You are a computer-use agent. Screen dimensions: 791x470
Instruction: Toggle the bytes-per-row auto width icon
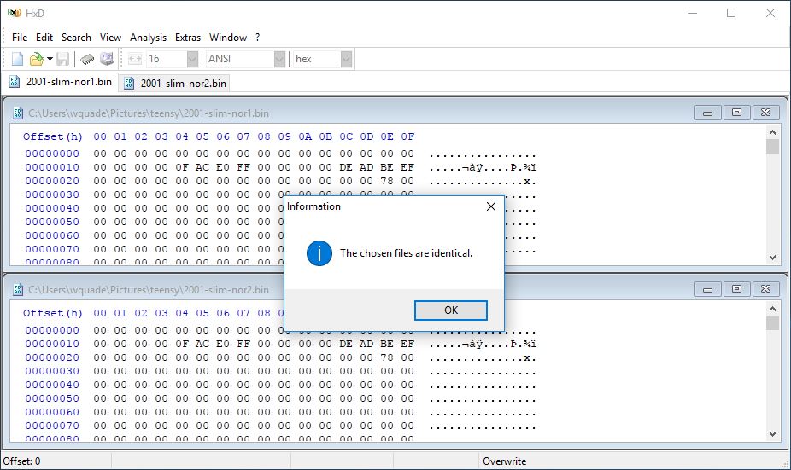[135, 59]
